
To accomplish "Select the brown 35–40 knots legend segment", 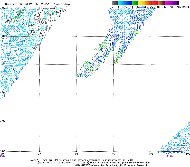I will tap(162, 3).
